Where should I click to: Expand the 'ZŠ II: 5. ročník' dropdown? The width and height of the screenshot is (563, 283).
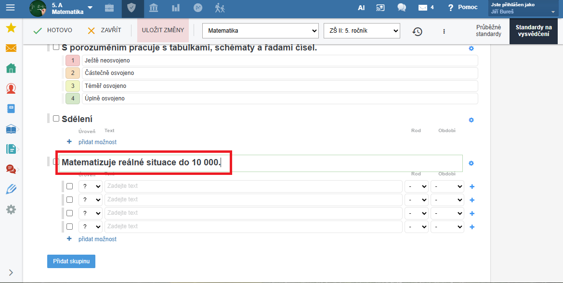click(x=362, y=31)
